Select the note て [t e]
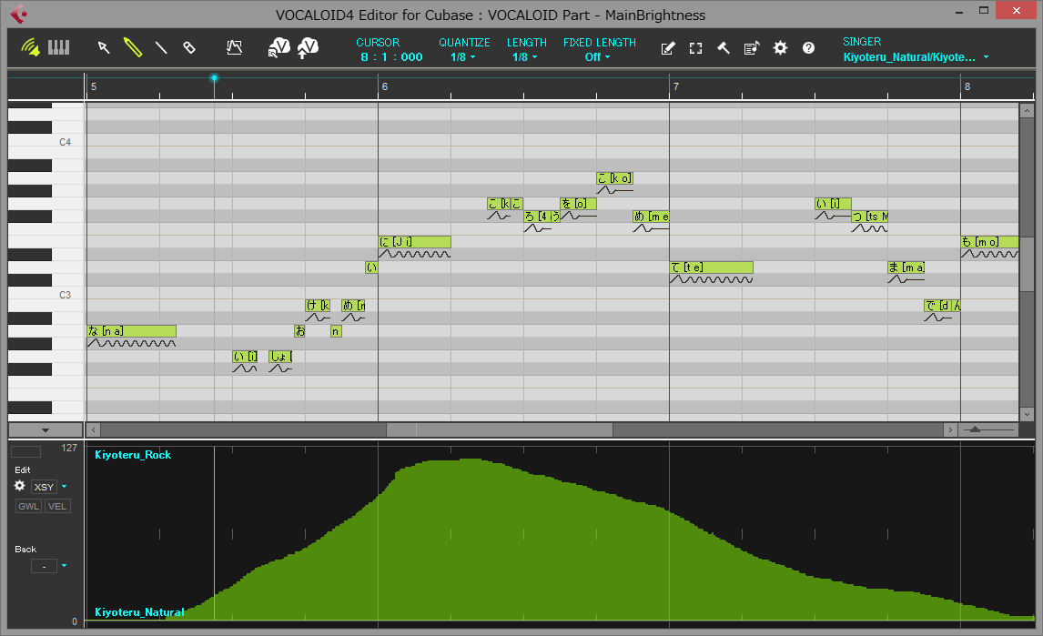Viewport: 1043px width, 636px height. 711,267
